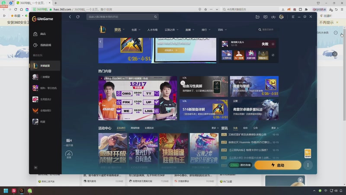Open the WeGame user avatar profile
The image size is (346, 195).
282,17
